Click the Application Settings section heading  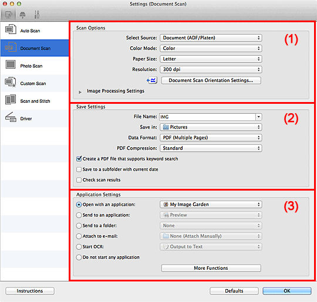[98, 195]
